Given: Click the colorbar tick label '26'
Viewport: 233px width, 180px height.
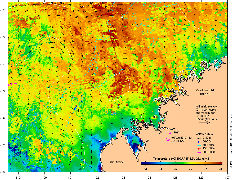Looking at the screenshot, I should point(190,169).
